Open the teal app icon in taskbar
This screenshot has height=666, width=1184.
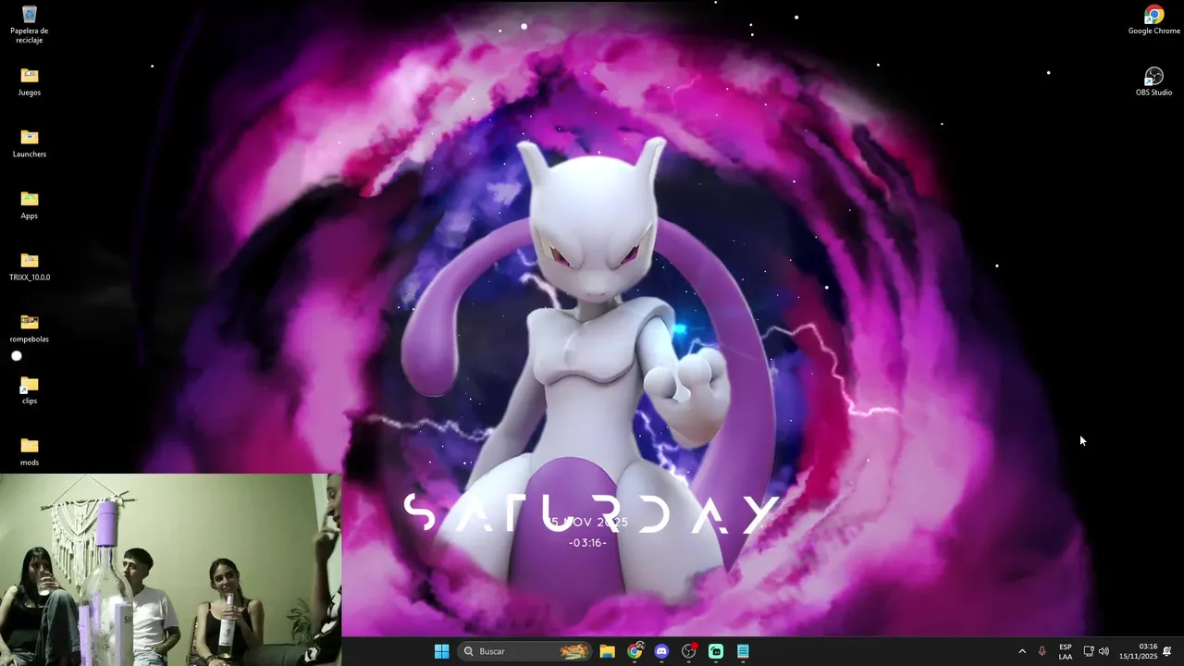tap(716, 651)
